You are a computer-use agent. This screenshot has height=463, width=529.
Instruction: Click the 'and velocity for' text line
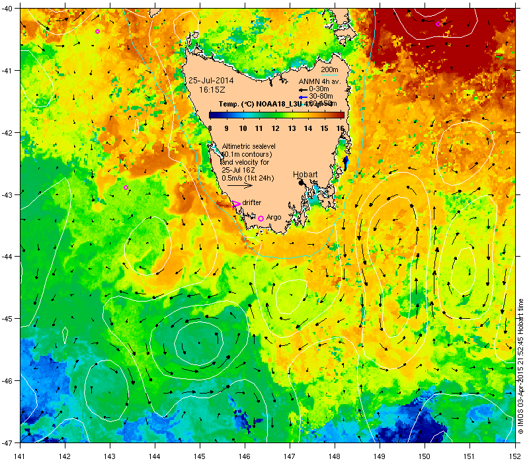click(245, 162)
